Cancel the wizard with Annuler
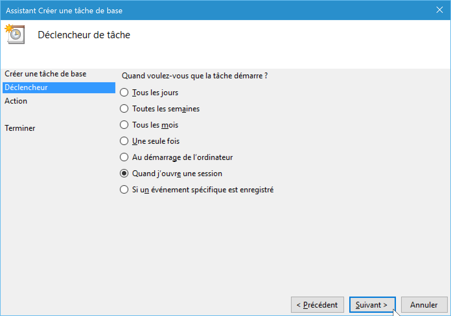This screenshot has height=316, width=451. click(424, 305)
